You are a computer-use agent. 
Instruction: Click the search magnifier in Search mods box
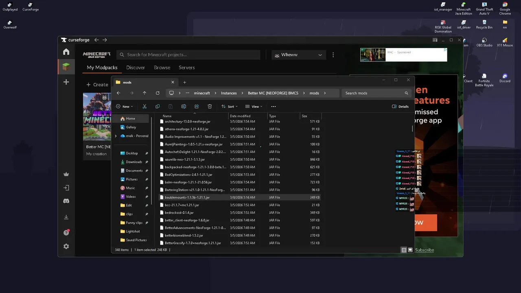point(406,93)
